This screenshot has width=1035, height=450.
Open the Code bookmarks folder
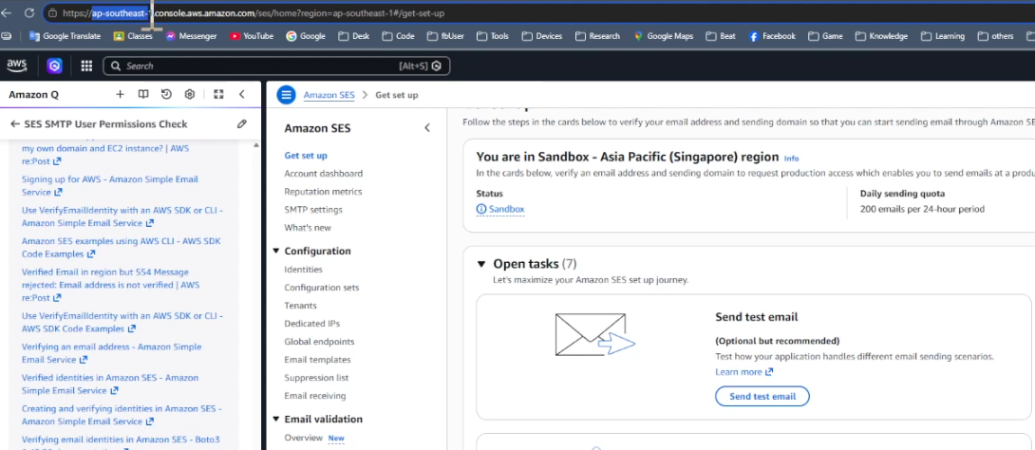[x=398, y=36]
